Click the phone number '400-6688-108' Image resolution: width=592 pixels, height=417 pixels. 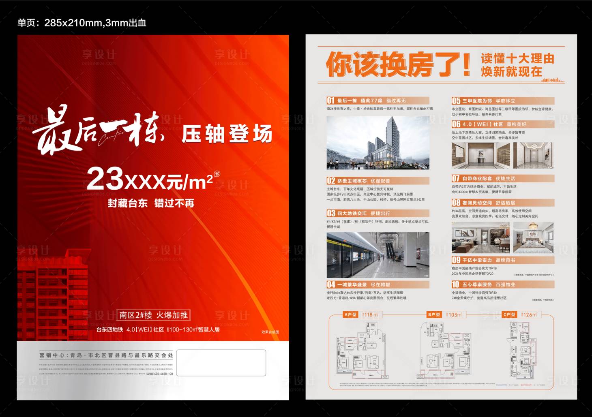(x=163, y=374)
